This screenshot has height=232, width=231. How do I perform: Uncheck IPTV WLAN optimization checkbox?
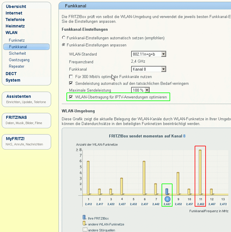pos(71,97)
